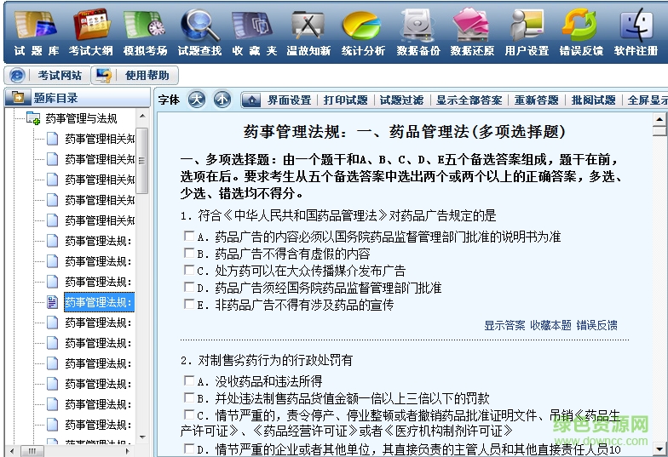
Task: Open 界面设置 interface settings
Action: coord(290,100)
